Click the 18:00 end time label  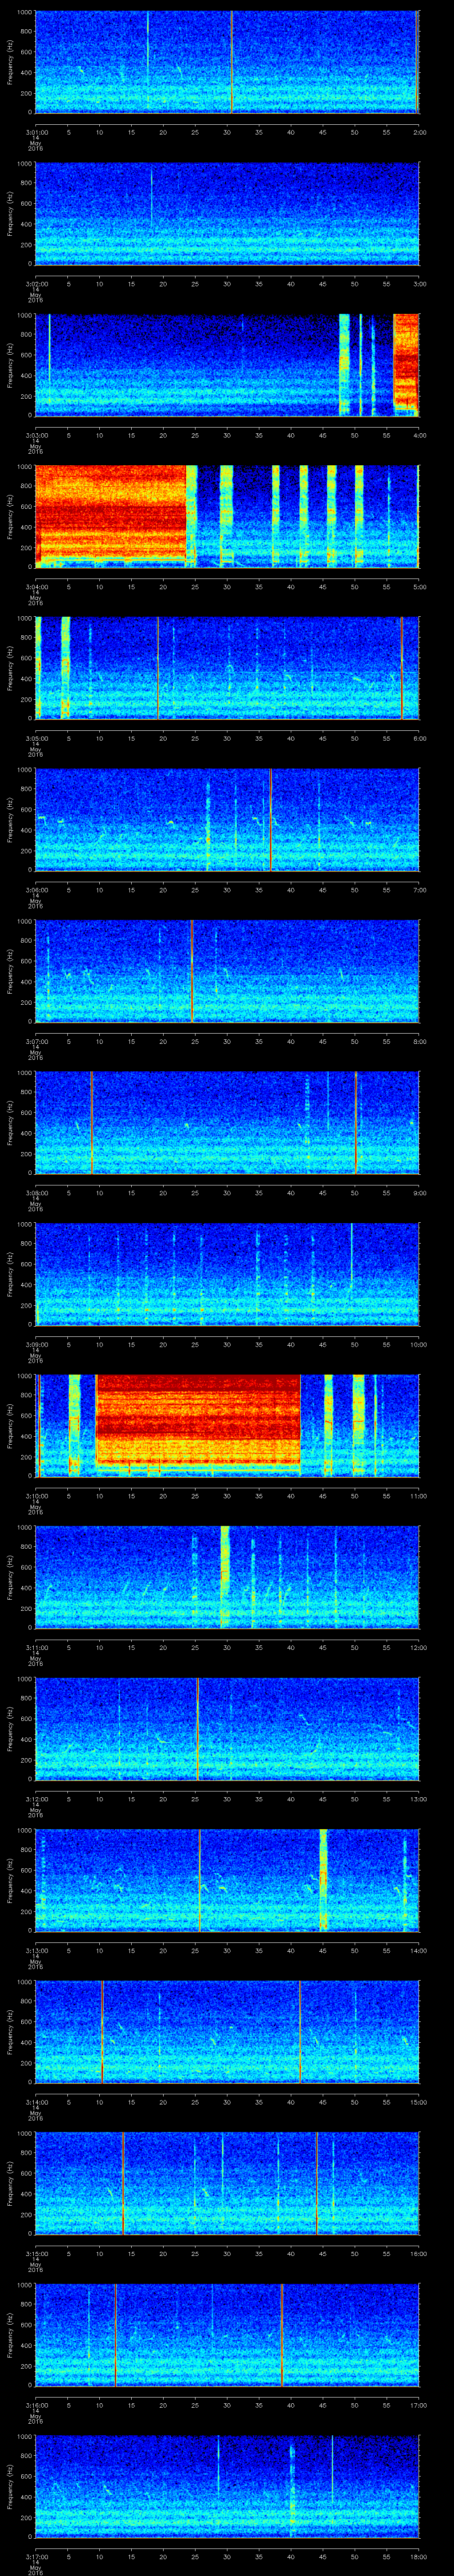[418, 2557]
